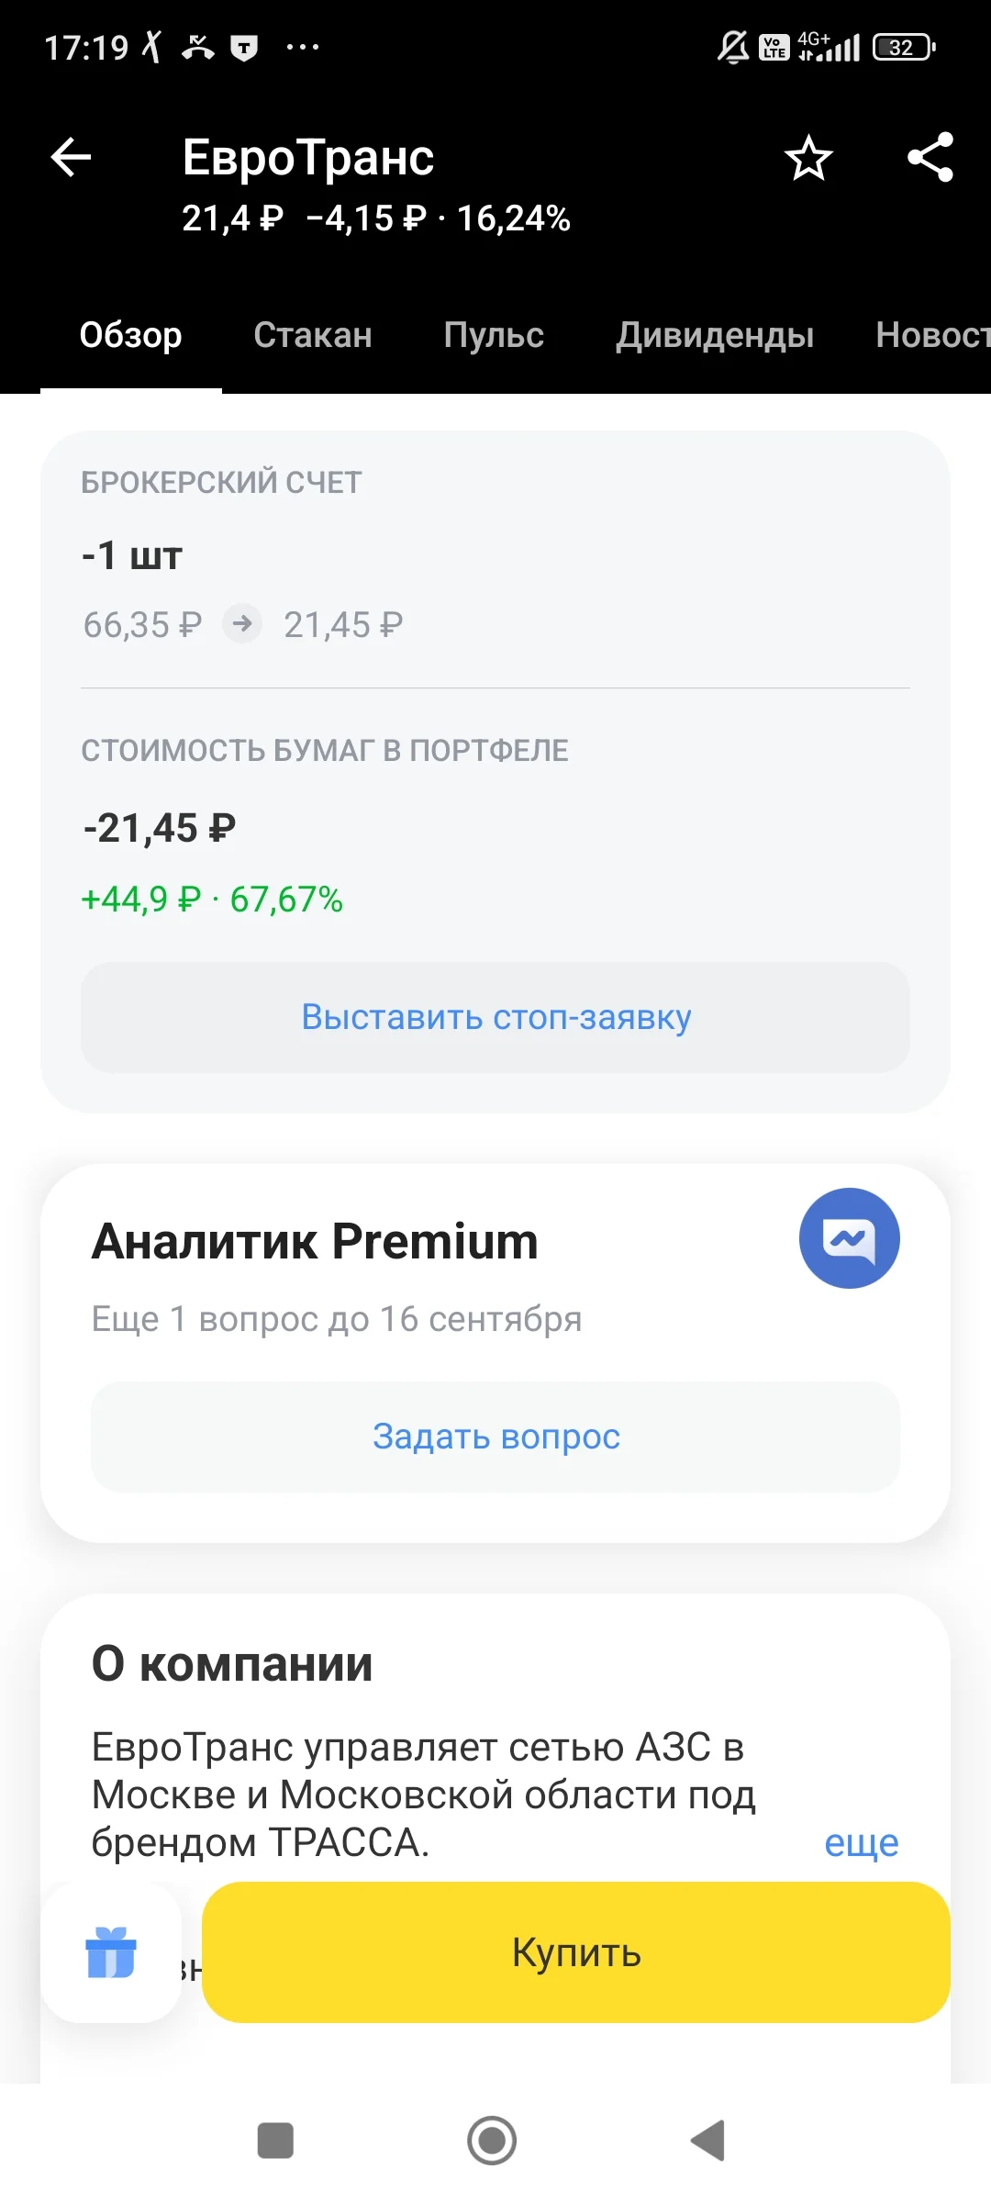
Task: Open the Новости tab
Action: (933, 335)
